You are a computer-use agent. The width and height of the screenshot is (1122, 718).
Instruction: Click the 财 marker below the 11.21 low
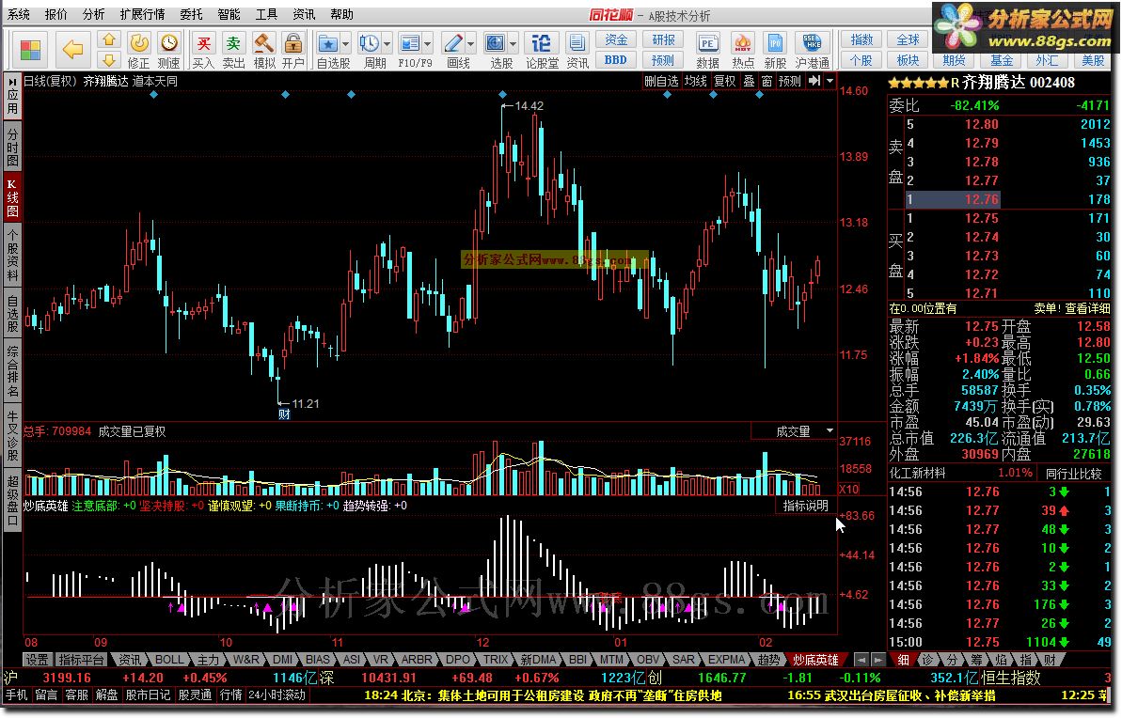(284, 414)
